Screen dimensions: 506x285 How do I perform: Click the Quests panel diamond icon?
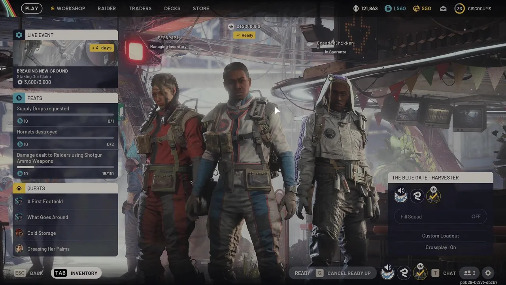click(x=19, y=188)
